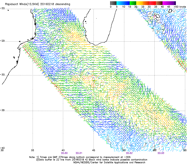The height and width of the screenshot is (164, 187).
Task: Click the '>50 knots' legend label
Action: point(180,7)
